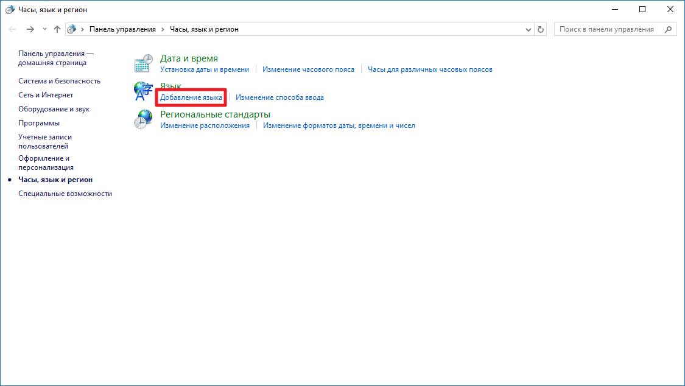This screenshot has width=685, height=386.
Task: Close the Control Panel window
Action: click(670, 9)
